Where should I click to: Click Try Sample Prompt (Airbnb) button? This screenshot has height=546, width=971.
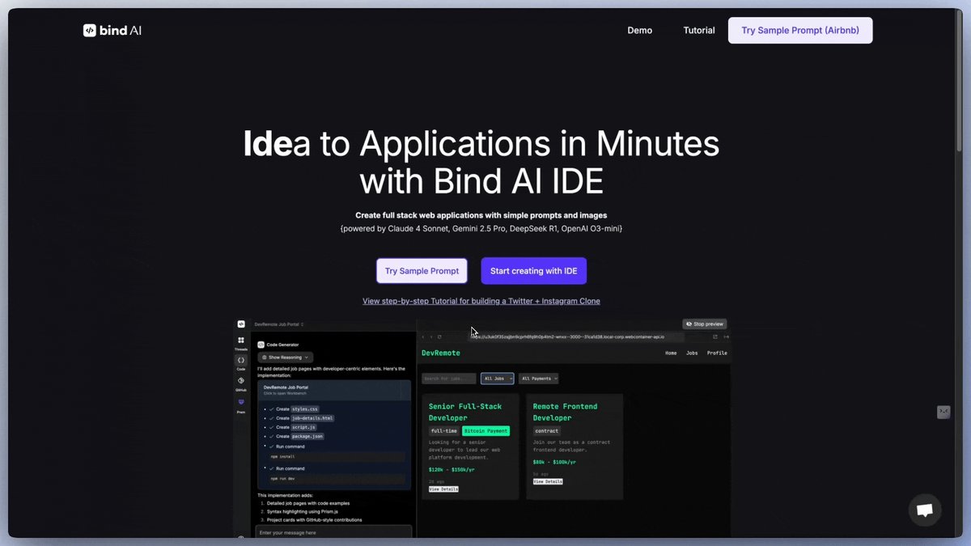coord(800,31)
